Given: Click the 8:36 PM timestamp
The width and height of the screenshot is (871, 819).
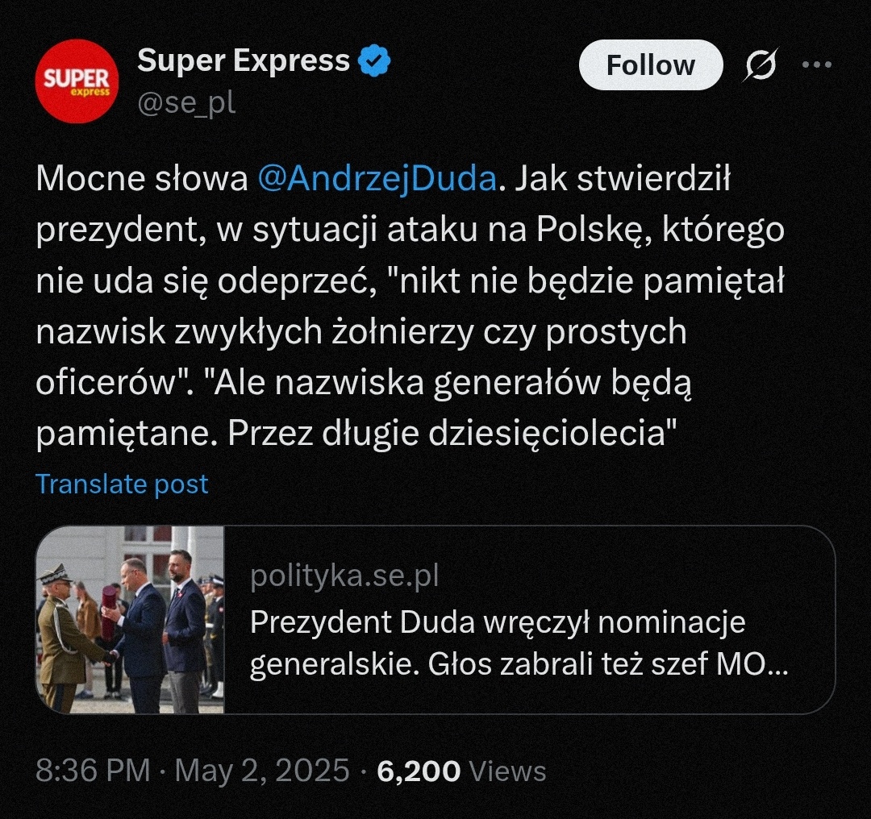Looking at the screenshot, I should (x=93, y=771).
